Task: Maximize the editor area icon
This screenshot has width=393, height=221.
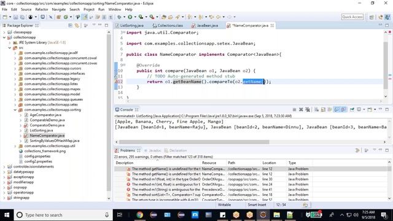Action: pos(387,25)
